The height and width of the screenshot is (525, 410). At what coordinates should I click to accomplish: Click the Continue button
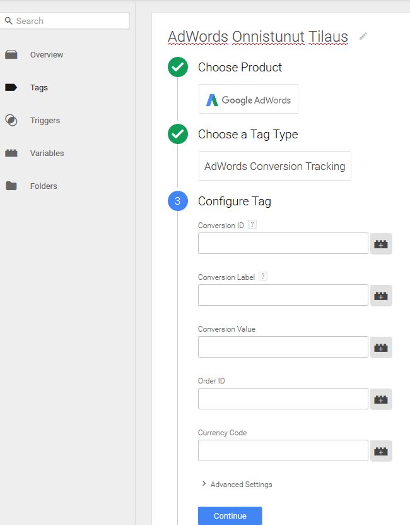pyautogui.click(x=230, y=516)
